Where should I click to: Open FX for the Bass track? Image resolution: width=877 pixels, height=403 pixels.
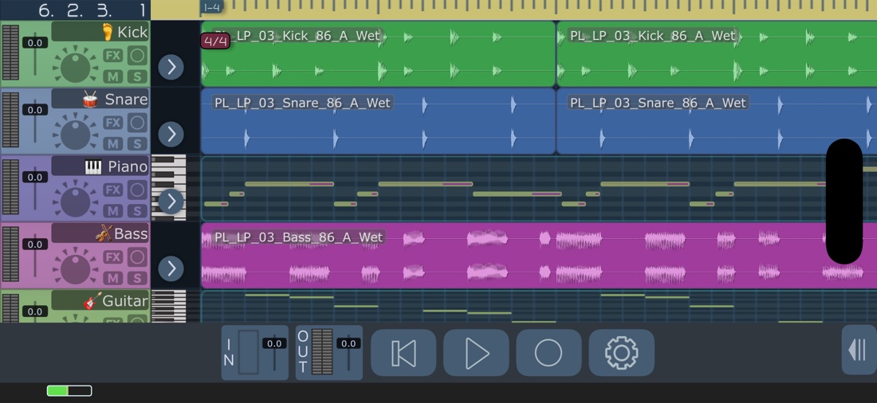113,256
